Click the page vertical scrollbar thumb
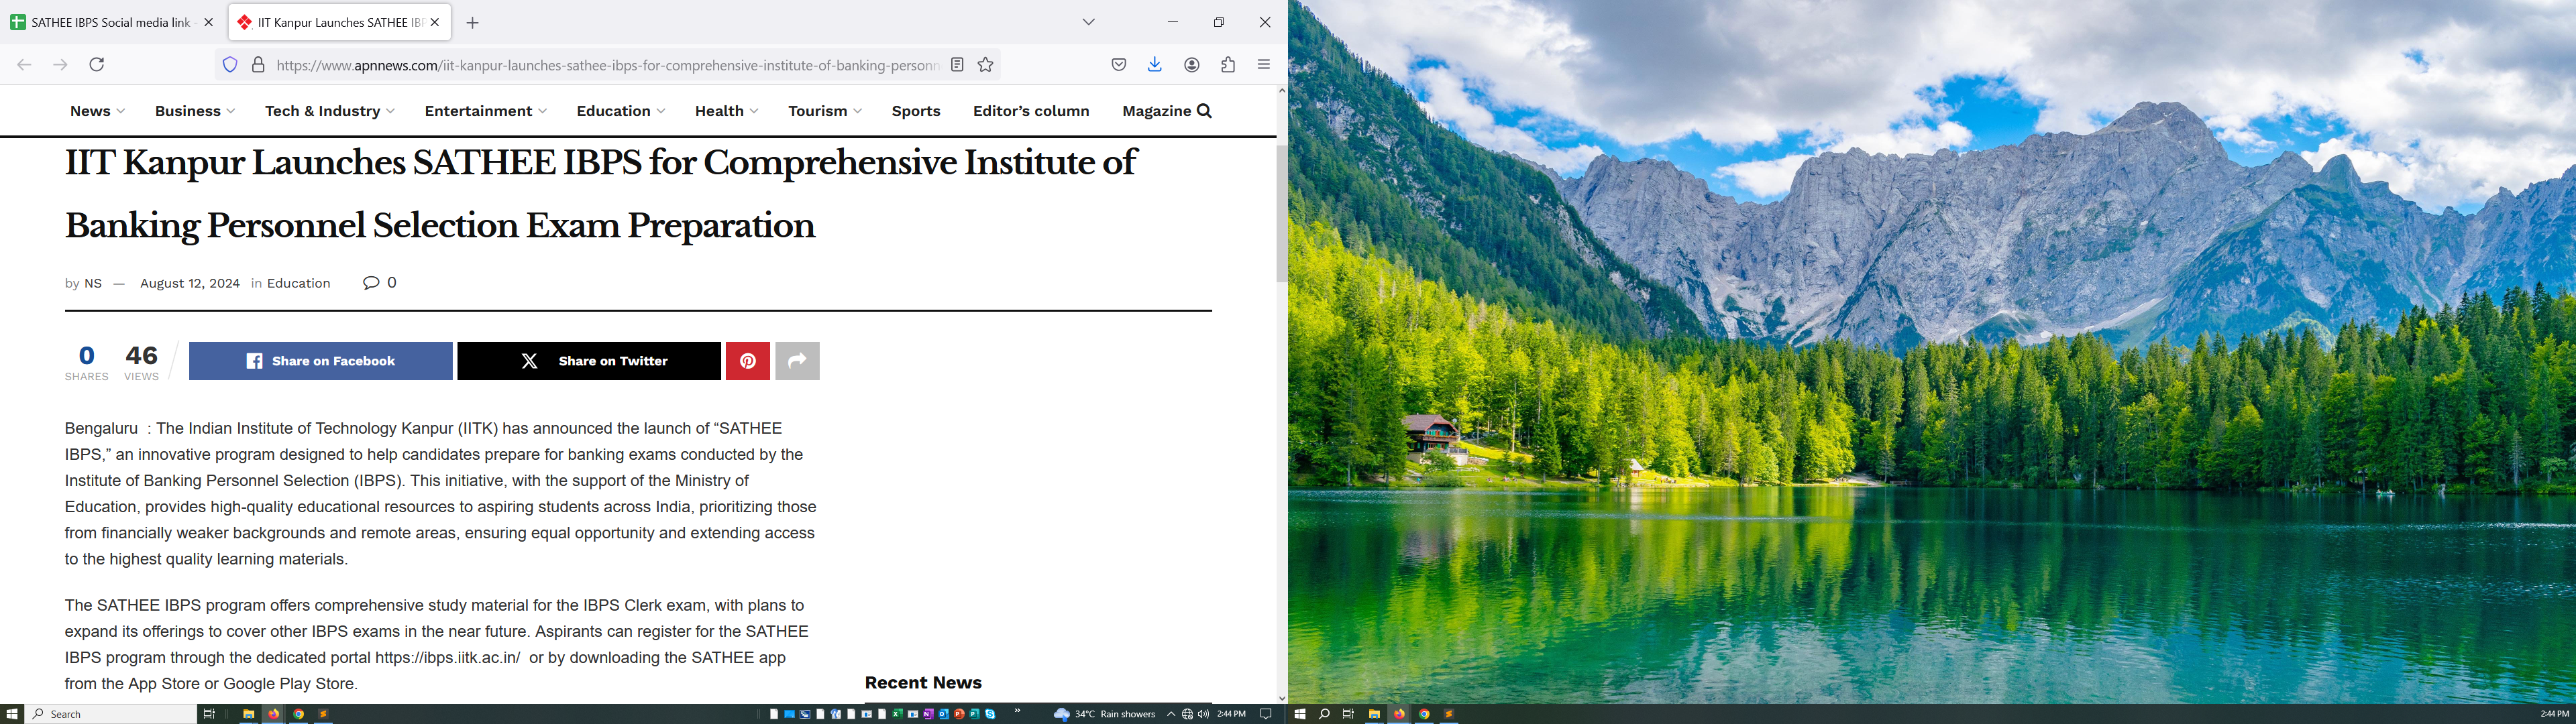Screen dimensions: 2576x724 (x=1282, y=214)
